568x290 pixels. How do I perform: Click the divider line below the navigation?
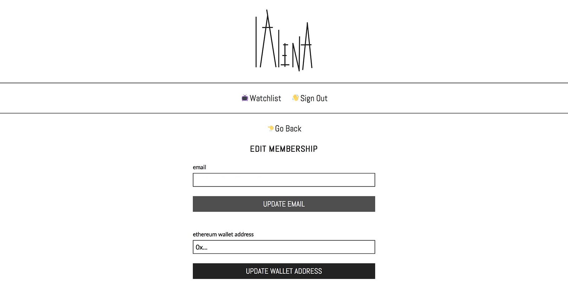284,113
